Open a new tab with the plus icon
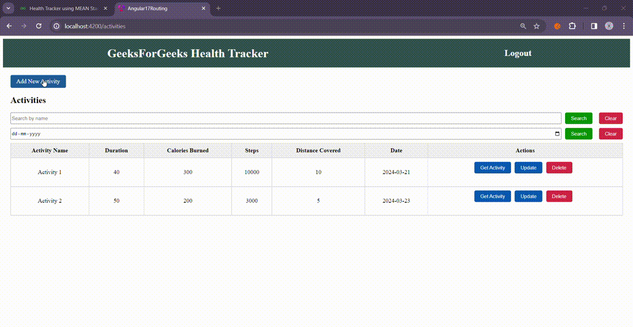This screenshot has height=327, width=633. click(x=219, y=8)
